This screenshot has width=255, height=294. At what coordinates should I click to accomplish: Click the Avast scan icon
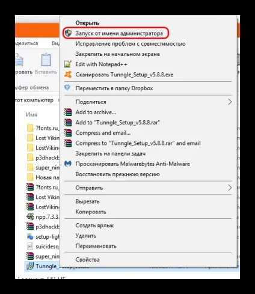(x=68, y=75)
